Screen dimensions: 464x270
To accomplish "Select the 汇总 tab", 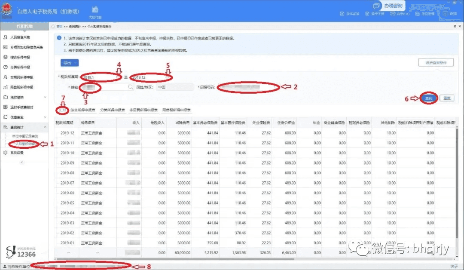I will click(x=62, y=110).
